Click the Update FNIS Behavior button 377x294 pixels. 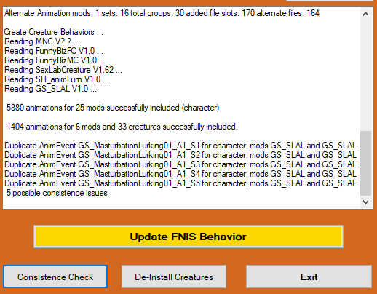pyautogui.click(x=188, y=237)
